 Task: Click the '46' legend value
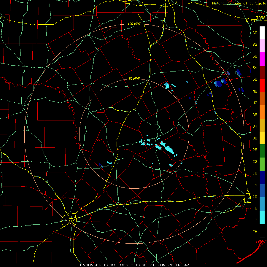coord(255,91)
